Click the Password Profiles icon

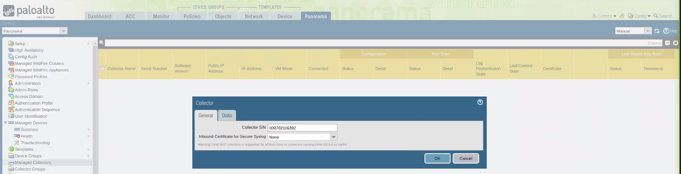(x=11, y=76)
